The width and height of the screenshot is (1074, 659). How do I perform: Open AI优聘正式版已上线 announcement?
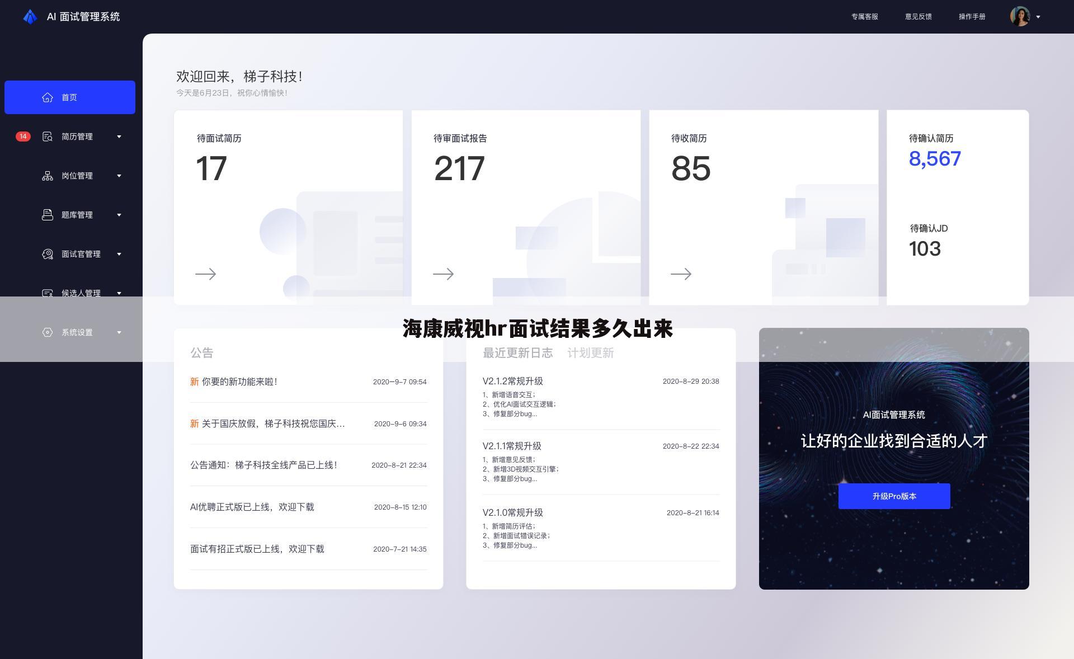[252, 507]
